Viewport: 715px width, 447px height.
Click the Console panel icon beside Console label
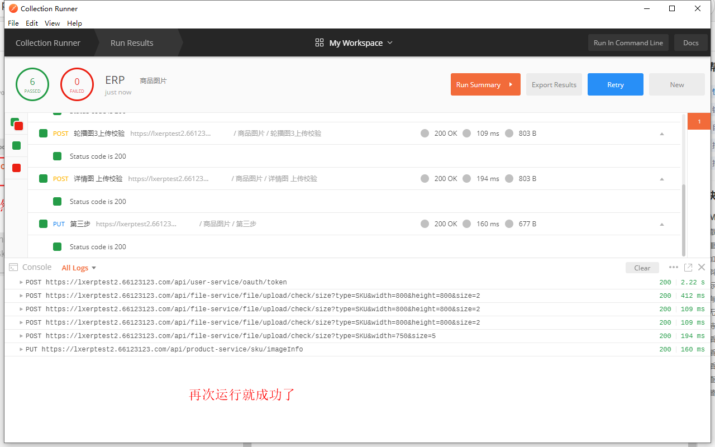coord(13,267)
